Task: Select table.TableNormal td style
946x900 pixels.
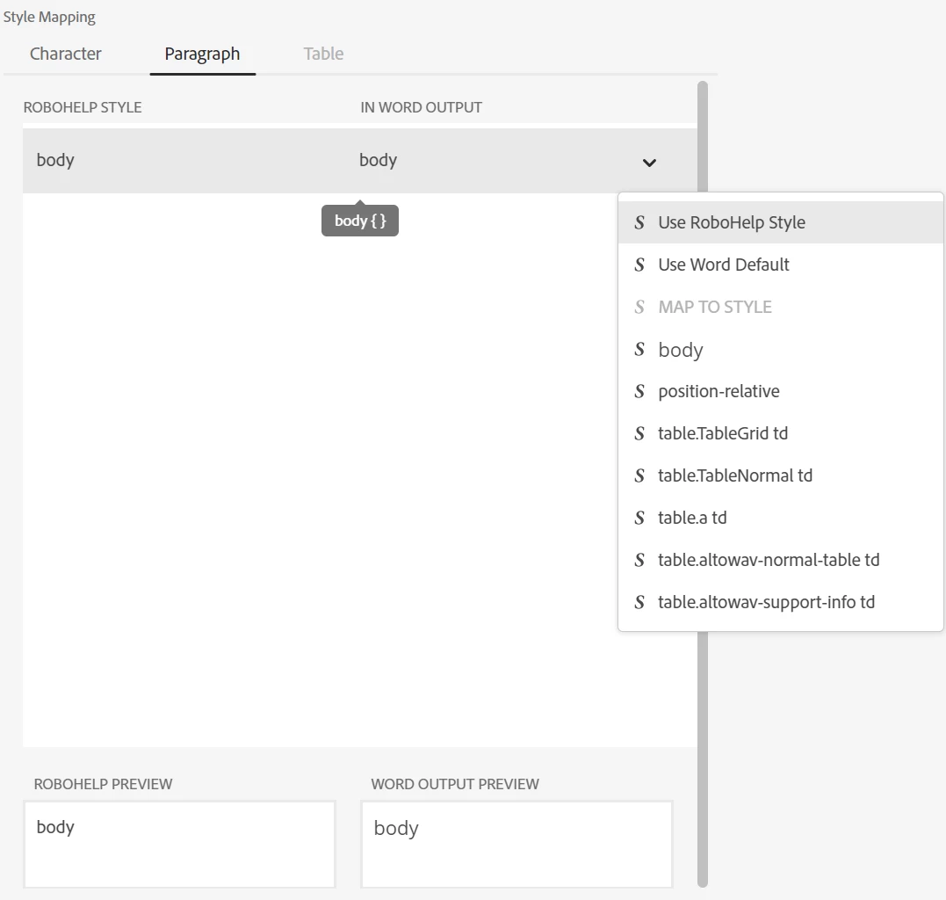Action: click(780, 475)
